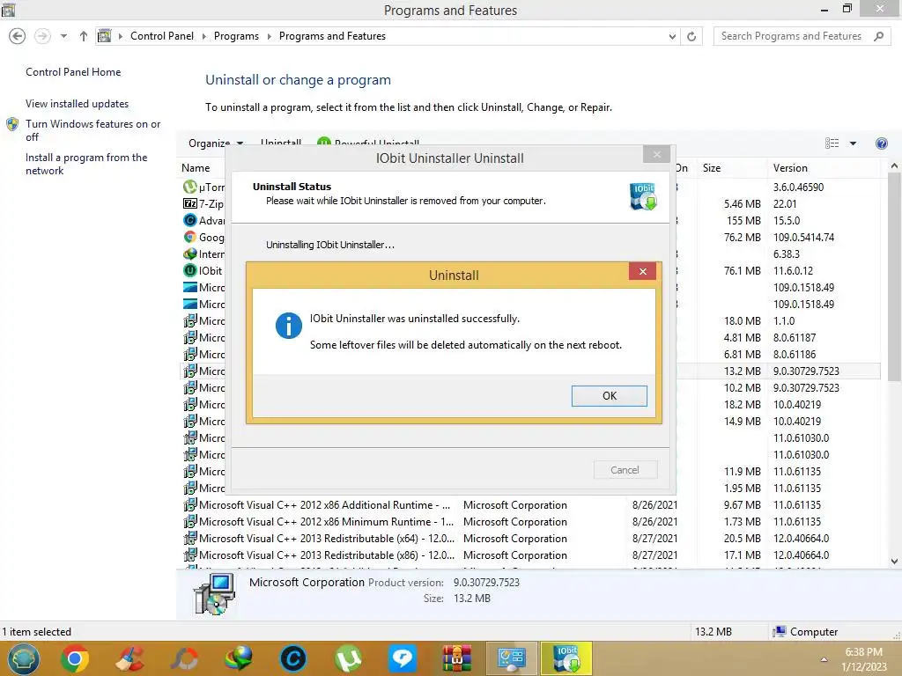Sort by the Name column header
This screenshot has height=676, width=902.
pos(196,168)
